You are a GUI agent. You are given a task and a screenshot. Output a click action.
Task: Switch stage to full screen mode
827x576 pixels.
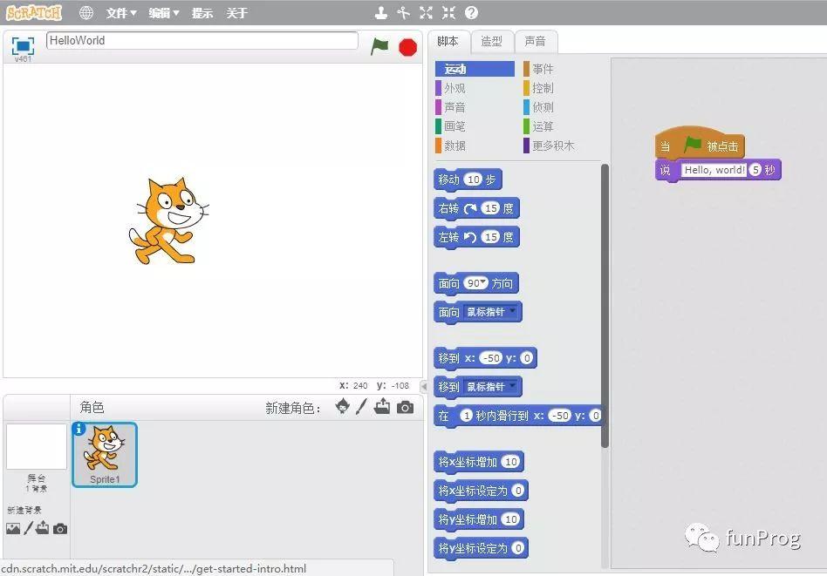[23, 46]
